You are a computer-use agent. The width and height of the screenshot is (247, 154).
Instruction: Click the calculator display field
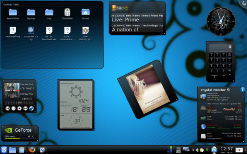(220, 48)
